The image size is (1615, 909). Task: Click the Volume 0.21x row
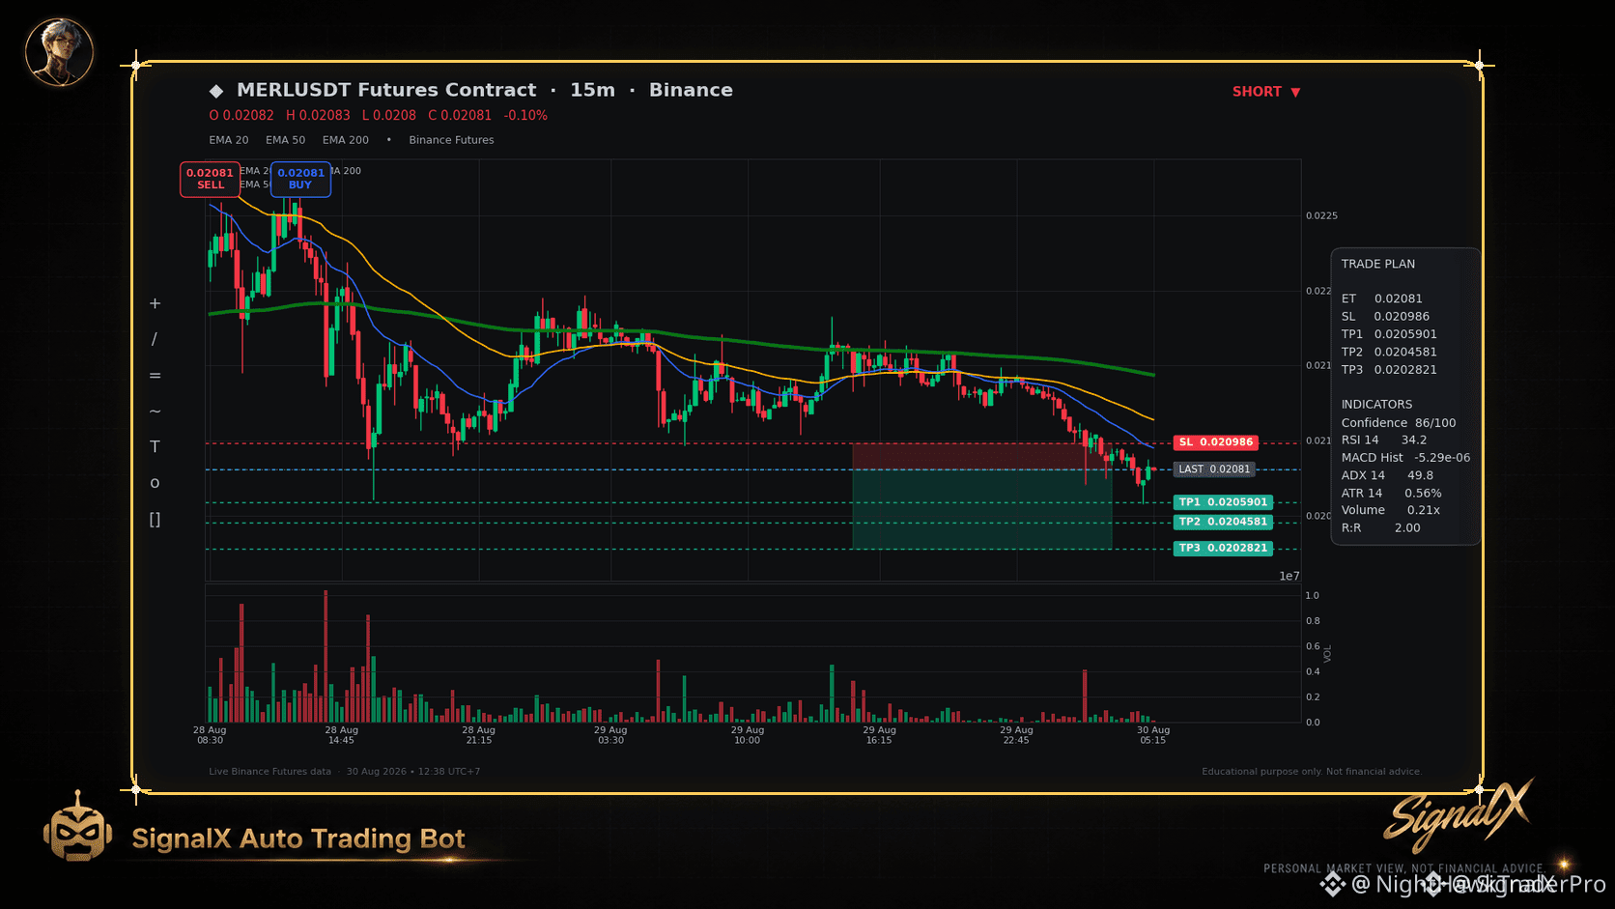[1391, 510]
